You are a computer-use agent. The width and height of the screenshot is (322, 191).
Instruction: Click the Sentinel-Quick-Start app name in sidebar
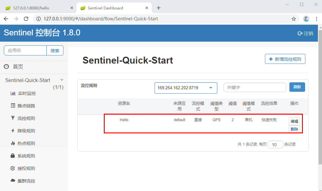28,80
